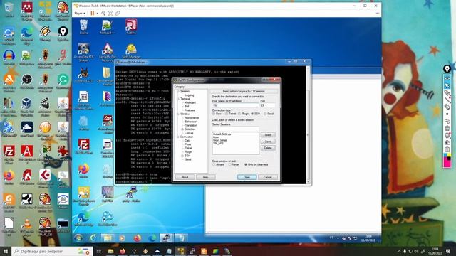The width and height of the screenshot is (456, 256).
Task: Click the Delete session button
Action: point(268,148)
